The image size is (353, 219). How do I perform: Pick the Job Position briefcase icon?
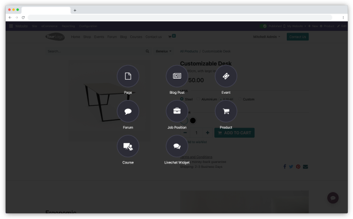click(177, 111)
